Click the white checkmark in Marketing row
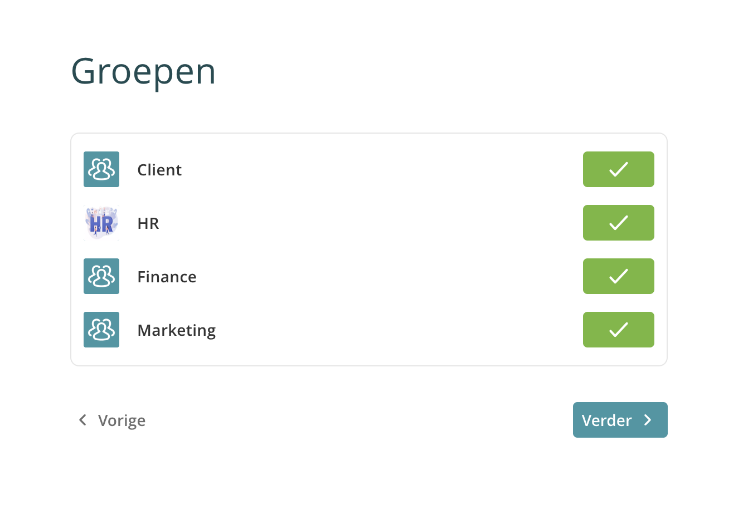This screenshot has height=529, width=748. (619, 330)
